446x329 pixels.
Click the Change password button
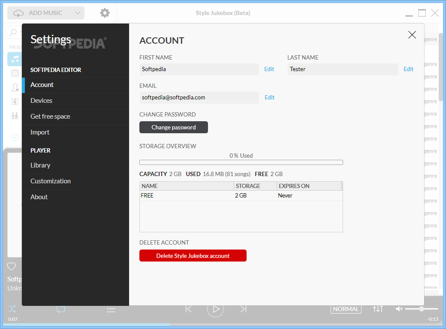click(x=174, y=127)
